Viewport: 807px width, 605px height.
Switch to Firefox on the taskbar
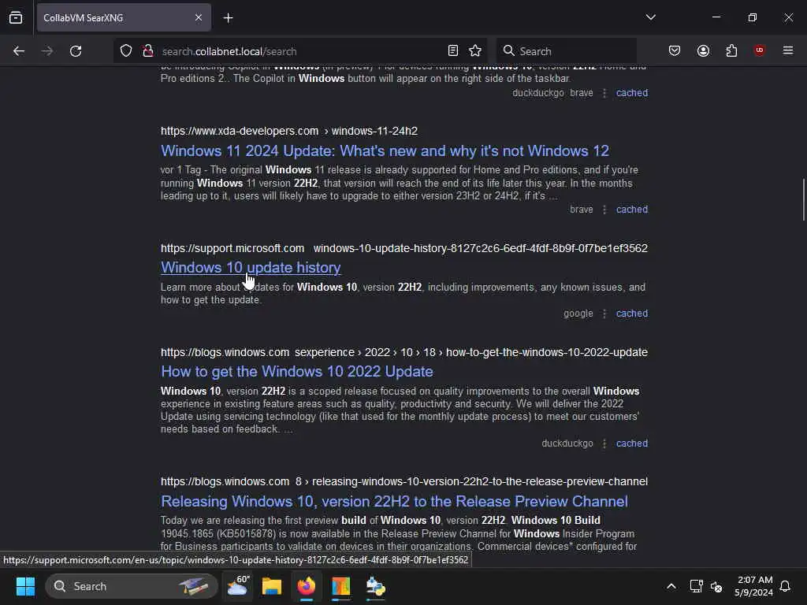(307, 586)
